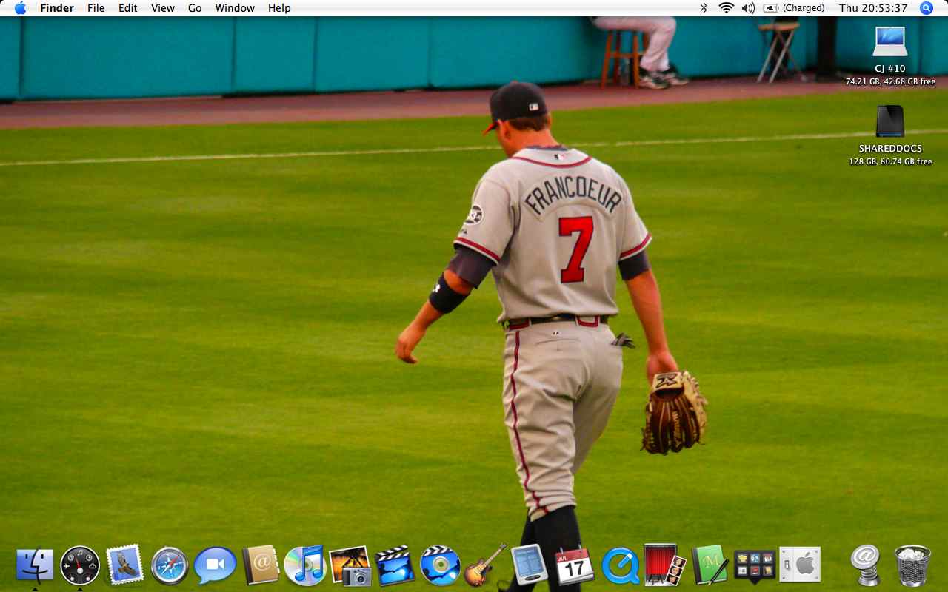Image resolution: width=948 pixels, height=592 pixels.
Task: Click the 'CJ #10' drive label
Action: pyautogui.click(x=890, y=69)
